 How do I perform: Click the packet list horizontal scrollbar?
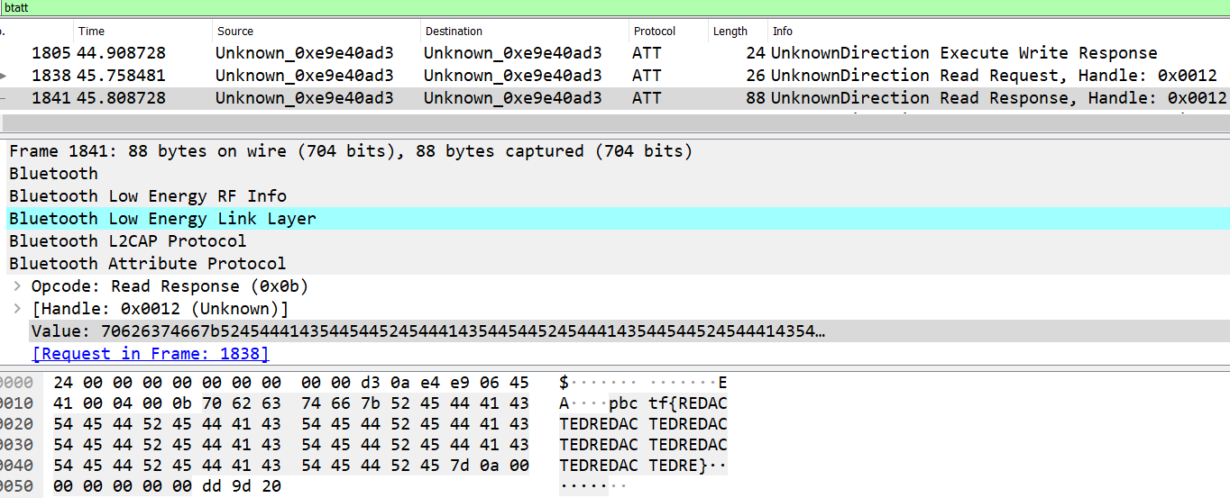pyautogui.click(x=615, y=124)
